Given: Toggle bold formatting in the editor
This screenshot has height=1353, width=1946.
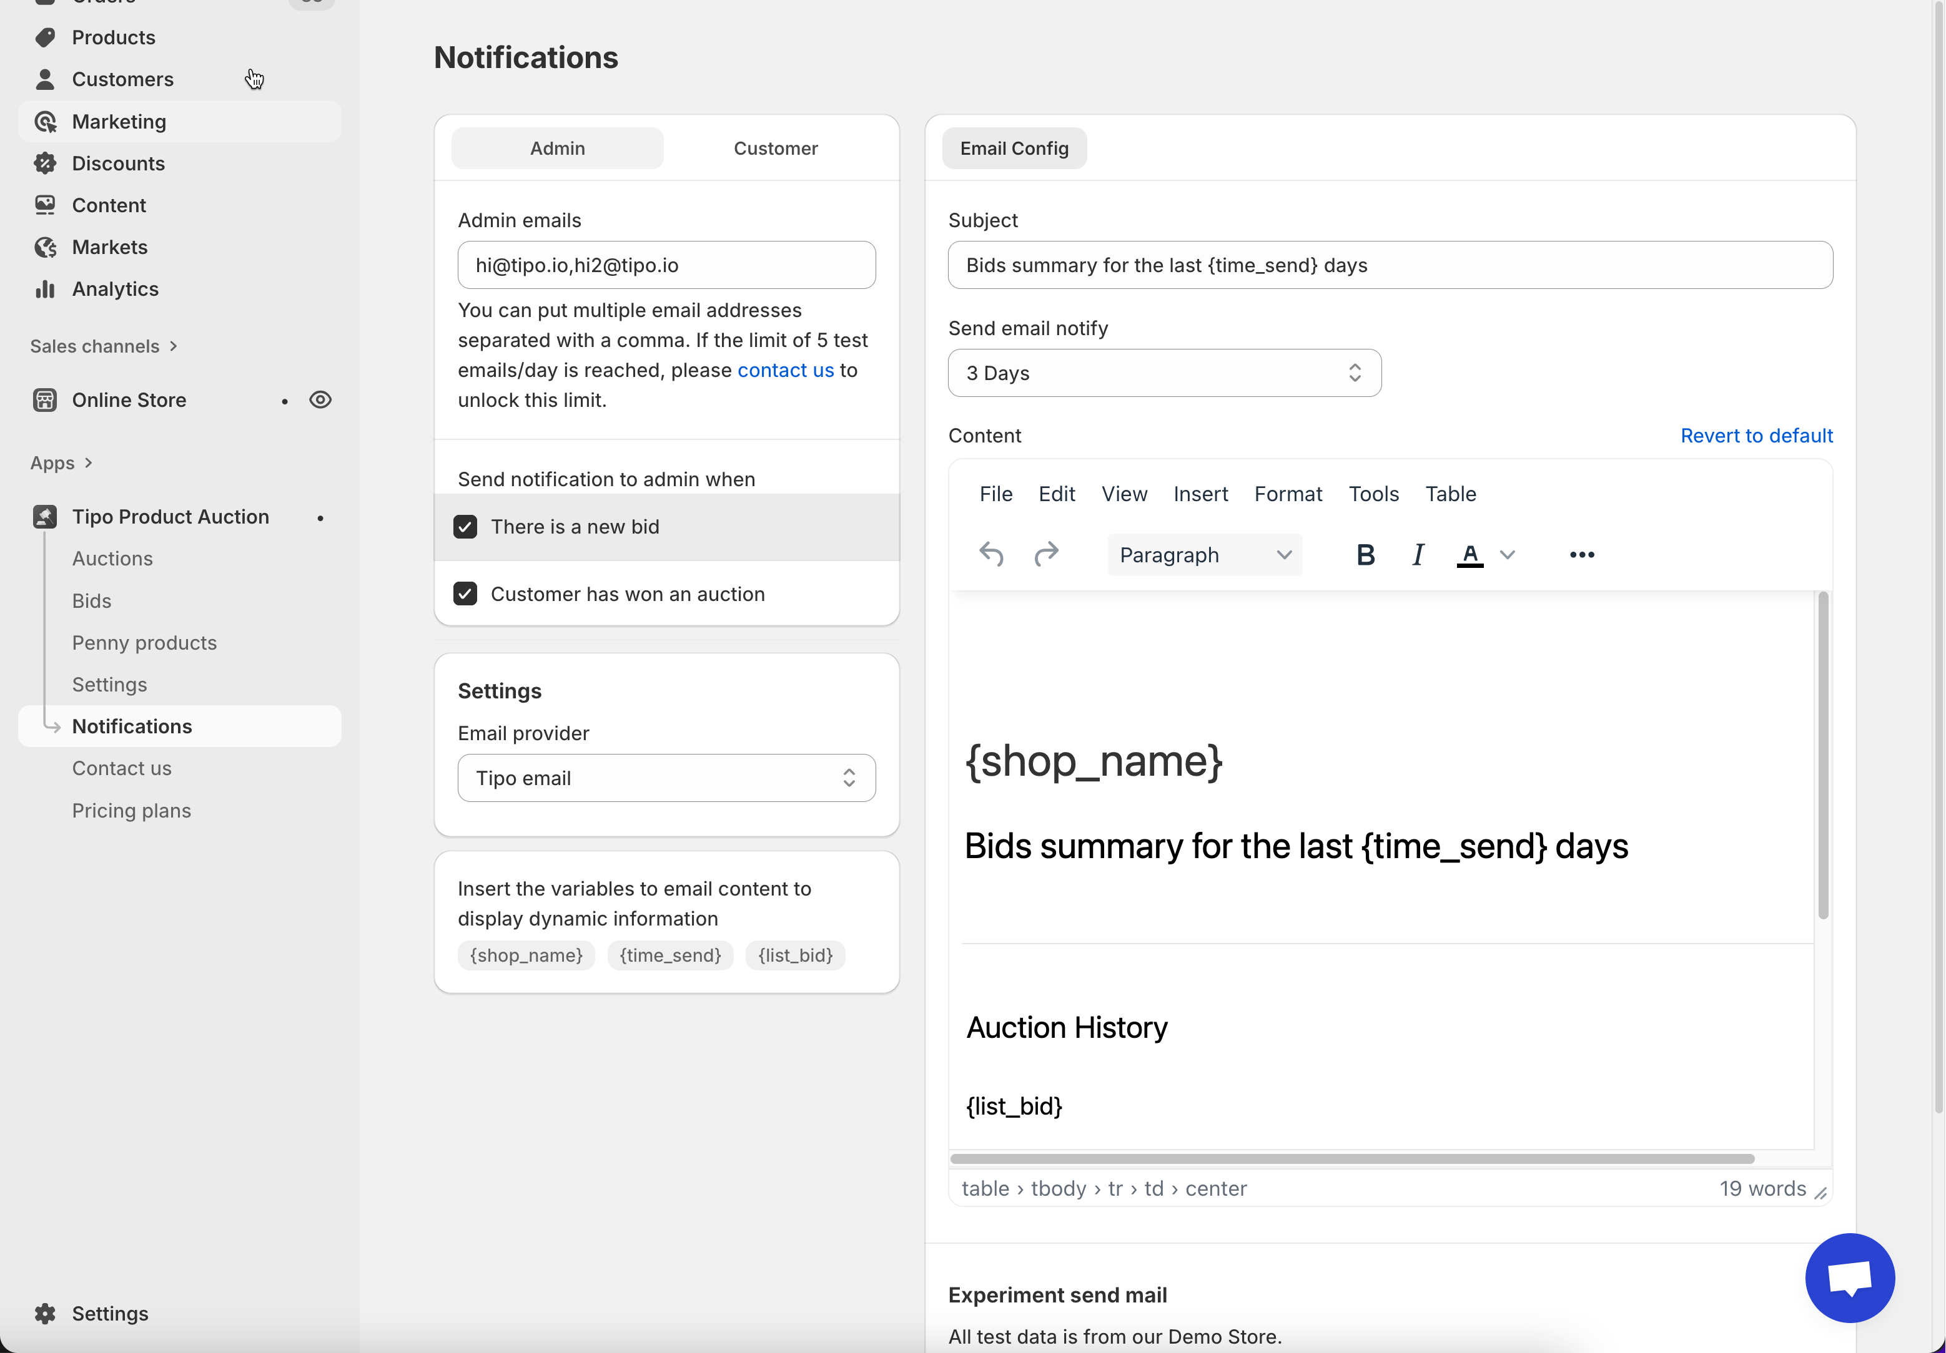Looking at the screenshot, I should point(1365,555).
